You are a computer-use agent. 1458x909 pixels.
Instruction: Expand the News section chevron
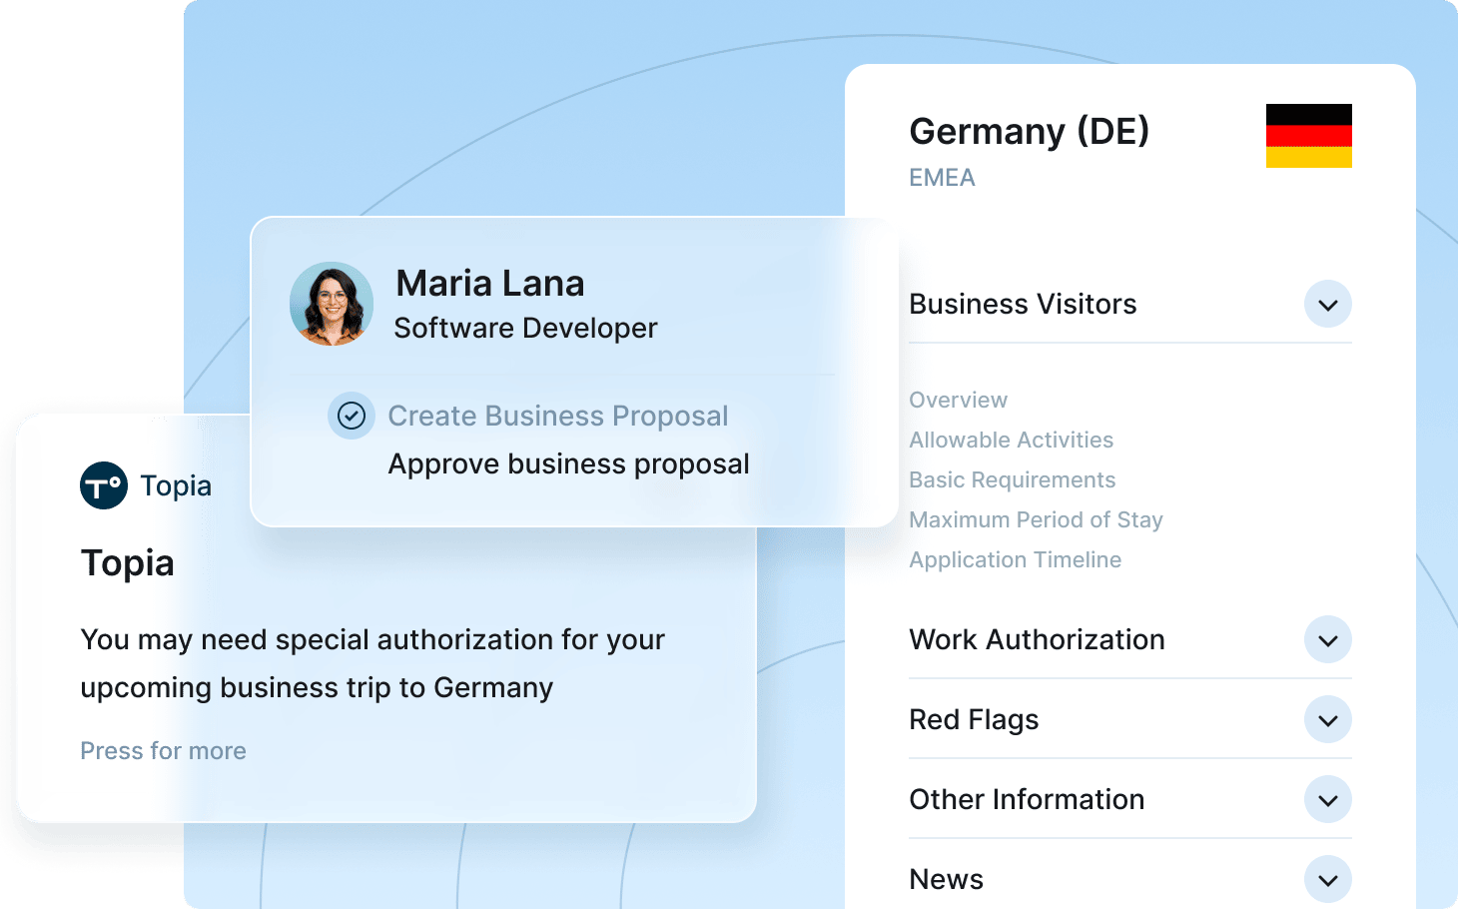tap(1327, 880)
